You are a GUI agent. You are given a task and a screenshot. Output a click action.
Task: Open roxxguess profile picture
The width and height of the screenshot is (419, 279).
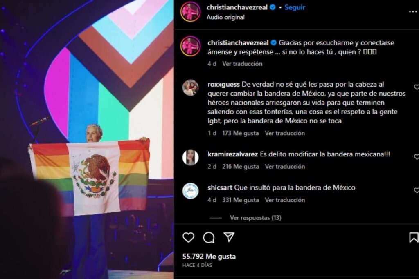pyautogui.click(x=191, y=87)
